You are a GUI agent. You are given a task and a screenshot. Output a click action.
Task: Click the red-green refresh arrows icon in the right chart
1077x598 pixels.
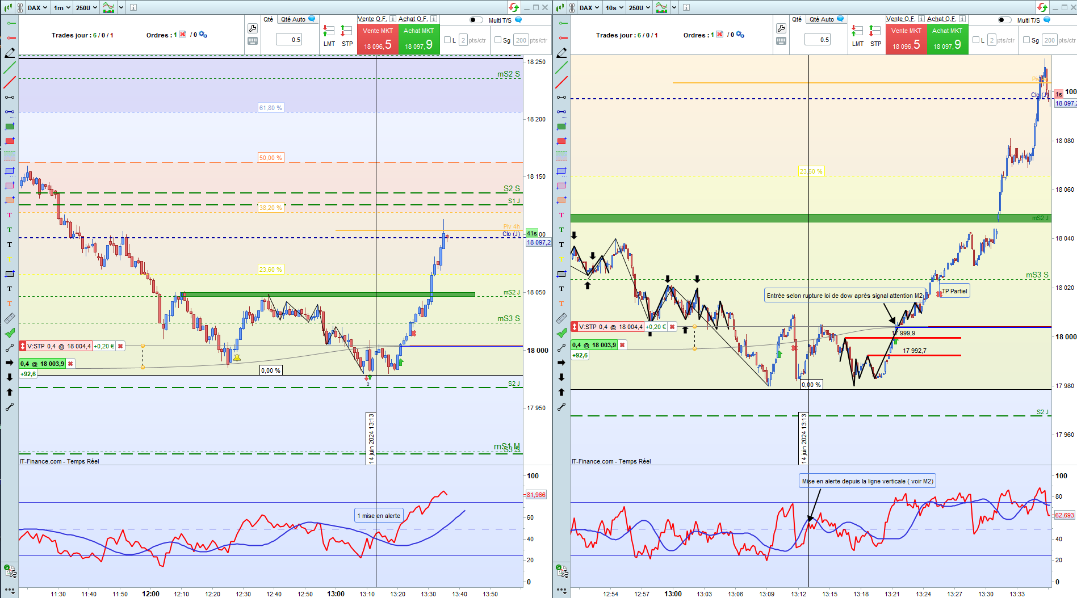tap(1042, 7)
